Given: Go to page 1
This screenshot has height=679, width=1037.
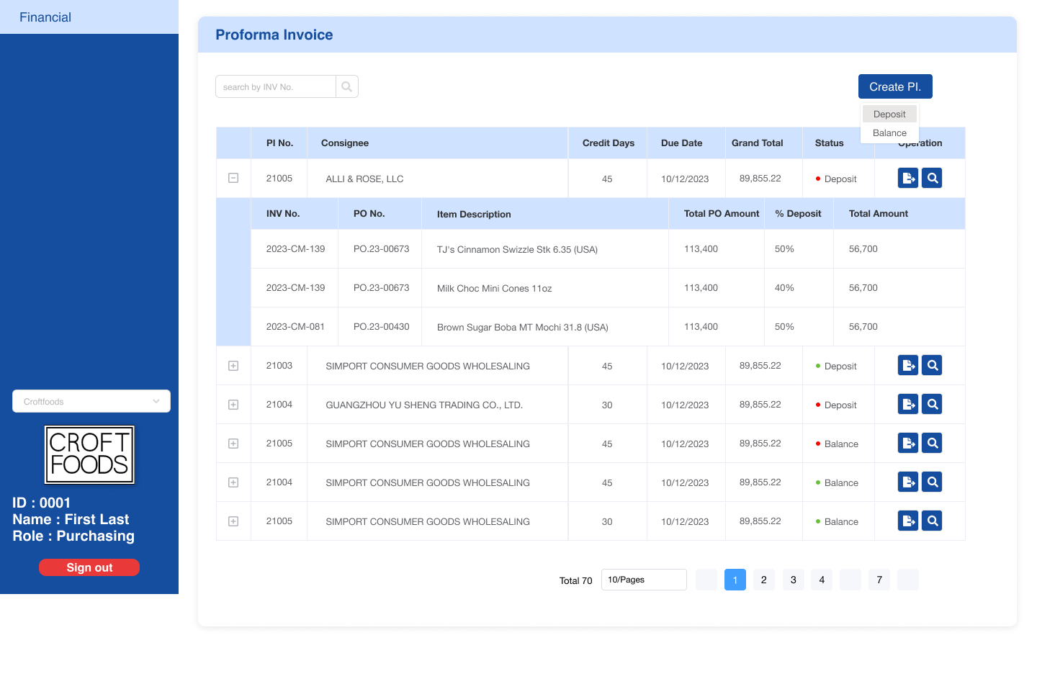Looking at the screenshot, I should point(735,580).
